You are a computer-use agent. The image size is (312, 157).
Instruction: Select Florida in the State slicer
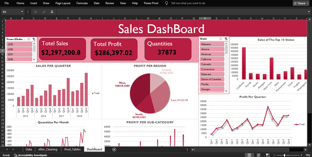[212, 84]
